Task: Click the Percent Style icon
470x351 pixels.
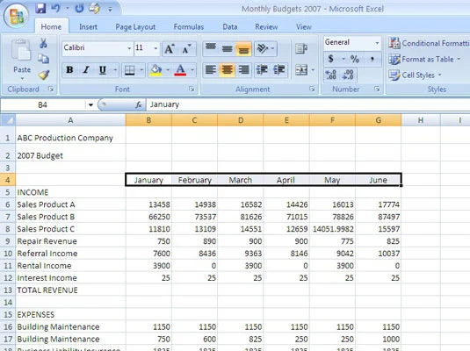Action: (355, 59)
